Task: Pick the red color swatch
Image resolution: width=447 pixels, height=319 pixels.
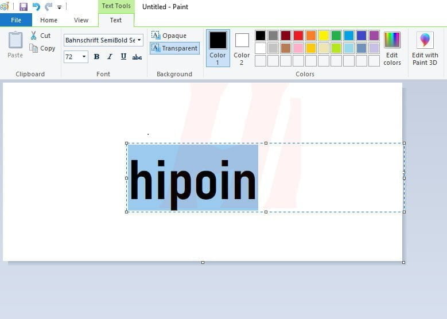Action: coord(298,36)
